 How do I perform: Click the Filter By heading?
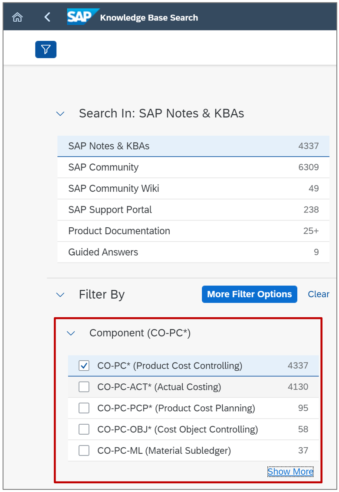click(102, 295)
